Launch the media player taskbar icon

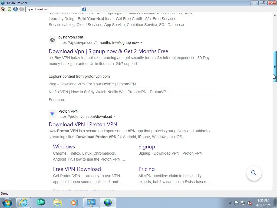click(x=74, y=203)
